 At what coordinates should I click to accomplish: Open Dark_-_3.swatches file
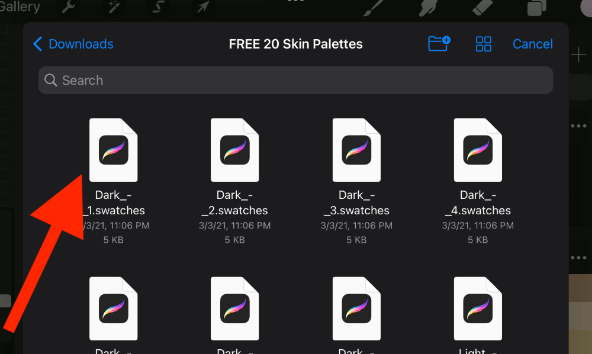(x=356, y=150)
